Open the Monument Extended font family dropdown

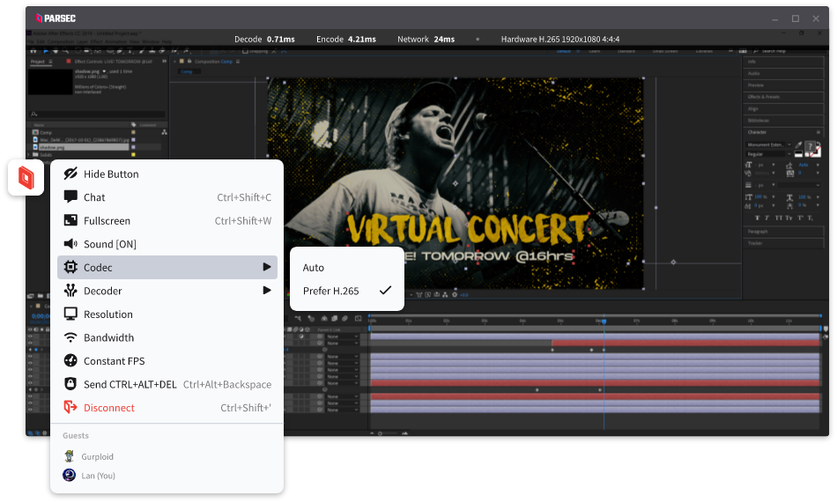(789, 144)
